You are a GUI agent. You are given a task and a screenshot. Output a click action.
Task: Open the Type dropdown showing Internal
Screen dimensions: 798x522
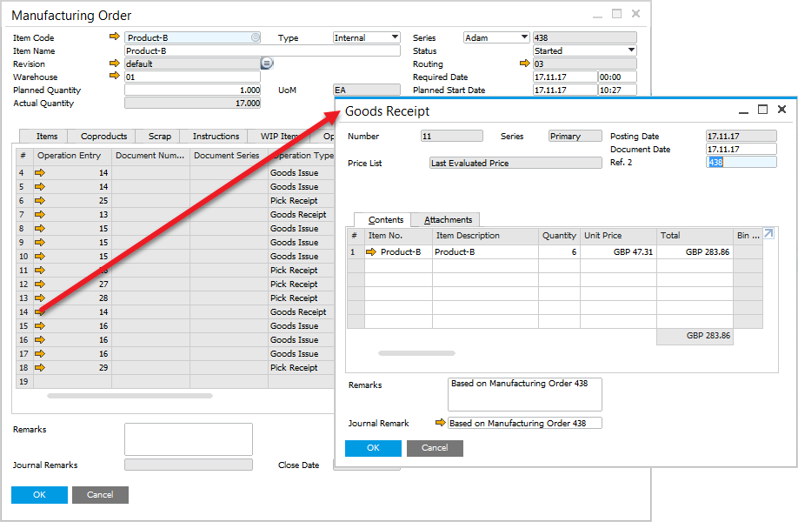(394, 37)
